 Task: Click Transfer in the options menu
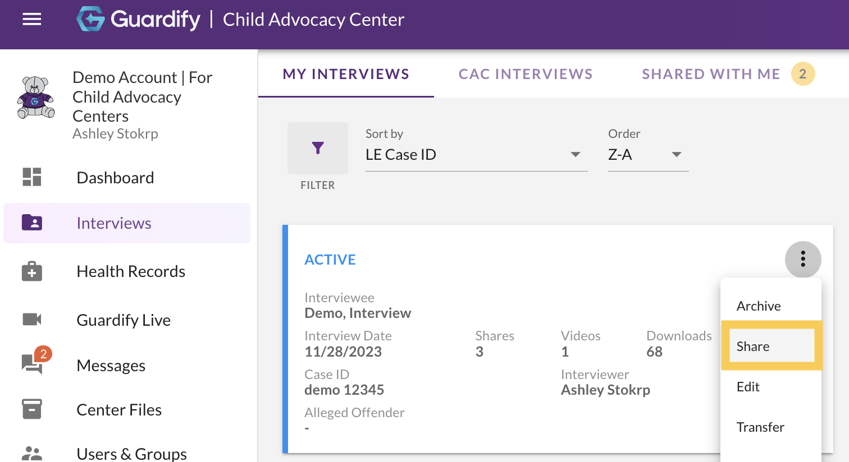click(x=760, y=427)
